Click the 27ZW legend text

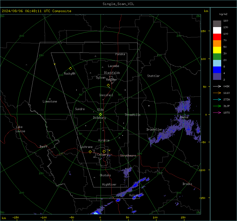[x=226, y=100]
